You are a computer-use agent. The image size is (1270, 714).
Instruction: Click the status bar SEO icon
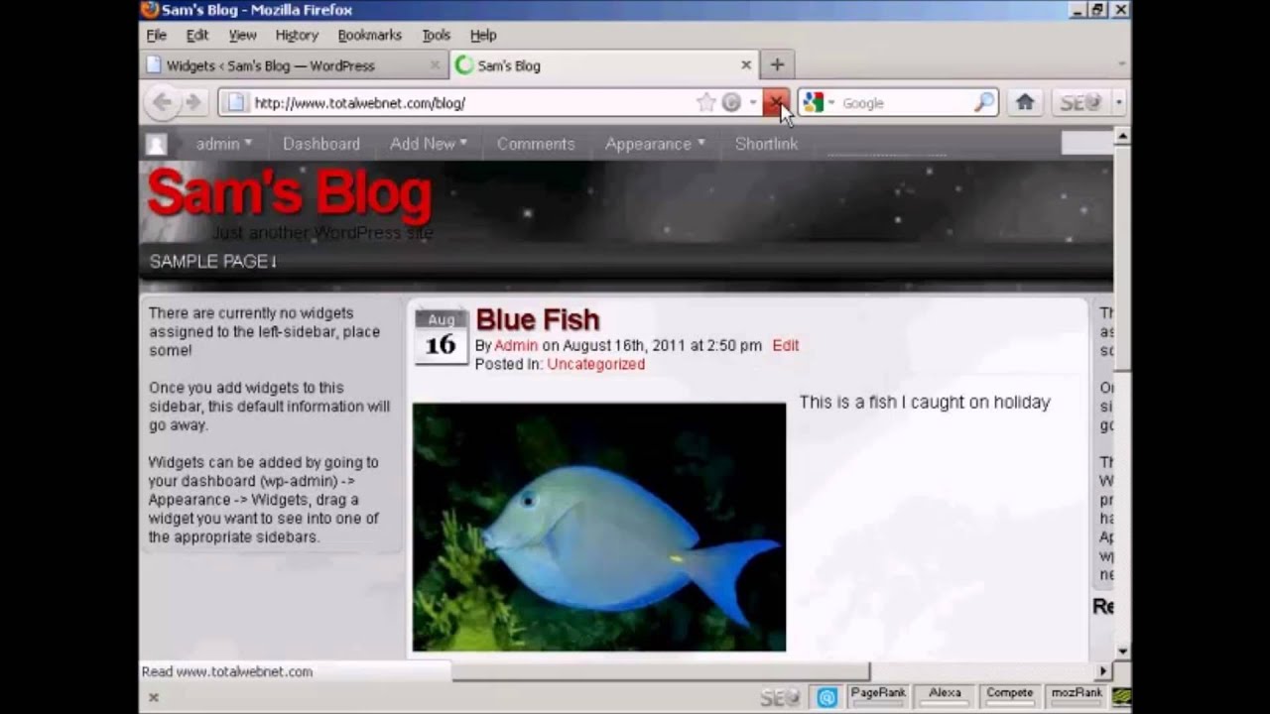coord(780,698)
